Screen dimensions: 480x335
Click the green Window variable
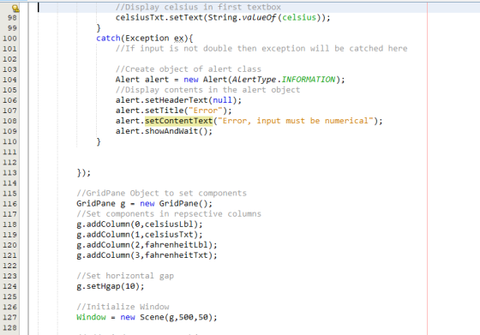pos(91,317)
